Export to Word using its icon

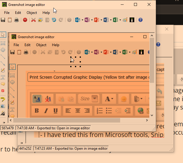[106, 20]
